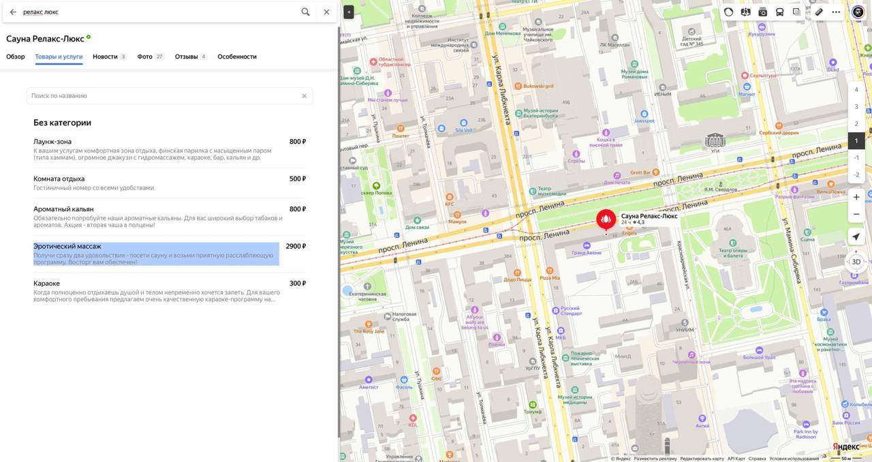Image resolution: width=872 pixels, height=462 pixels.
Task: Collapse the side panel using the arrow handle
Action: coord(349,12)
